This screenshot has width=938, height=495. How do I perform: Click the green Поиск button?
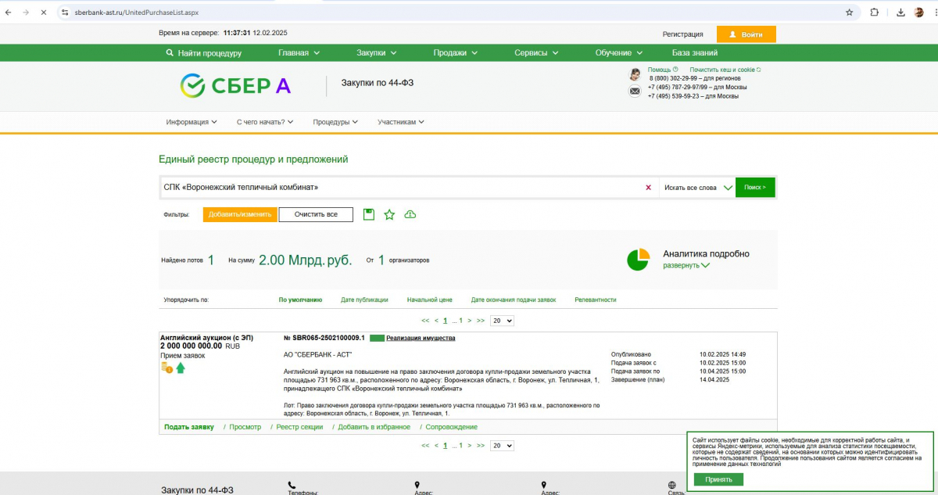click(x=755, y=188)
